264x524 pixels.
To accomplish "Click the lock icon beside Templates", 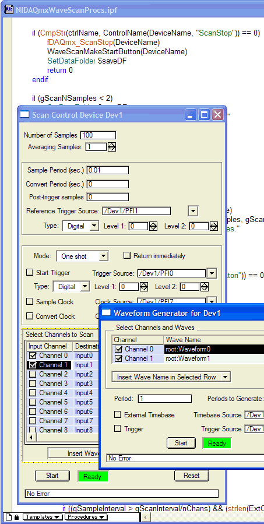I will [x=17, y=516].
